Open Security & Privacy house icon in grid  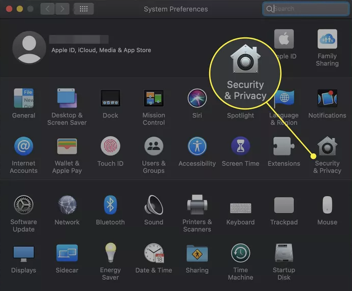(x=327, y=147)
